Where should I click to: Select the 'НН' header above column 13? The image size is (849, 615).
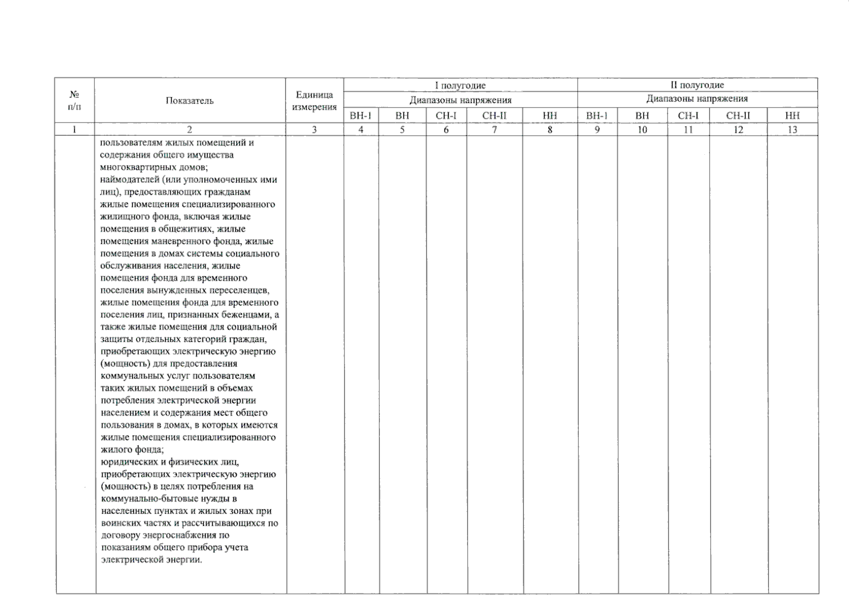click(x=793, y=116)
